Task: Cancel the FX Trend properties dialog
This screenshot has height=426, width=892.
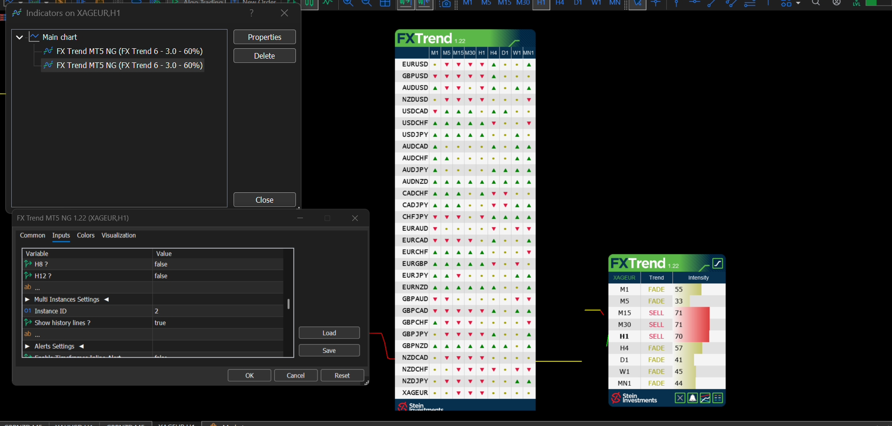Action: pos(295,375)
